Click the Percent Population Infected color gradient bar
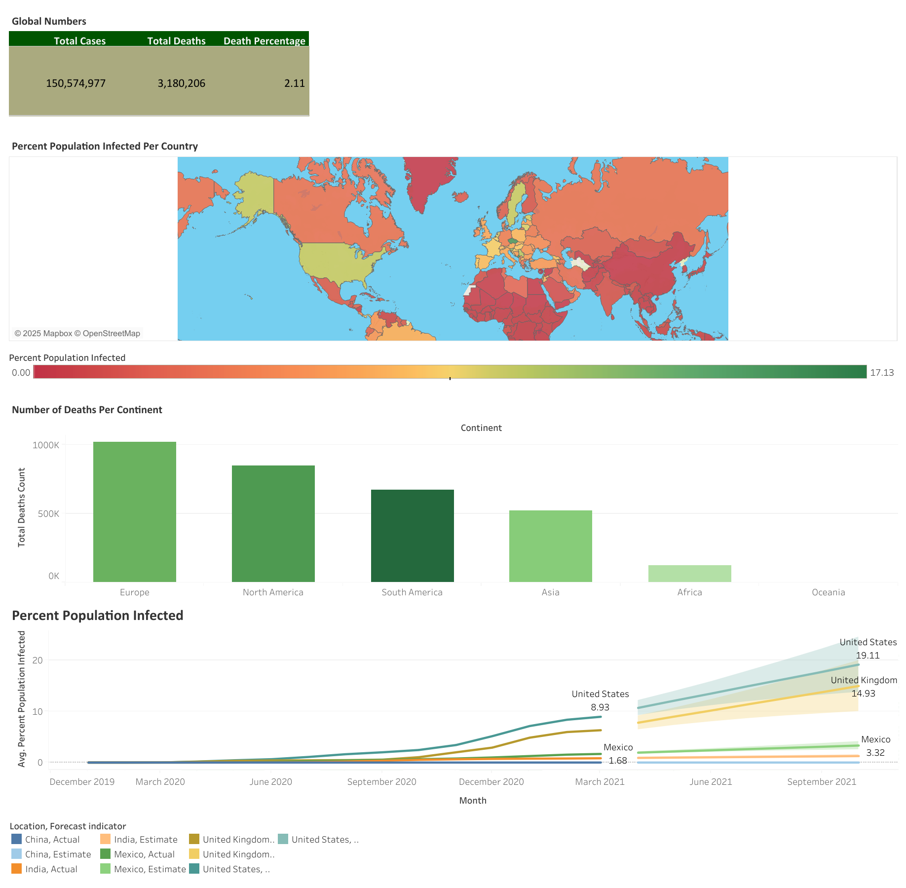906x888 pixels. (x=450, y=372)
